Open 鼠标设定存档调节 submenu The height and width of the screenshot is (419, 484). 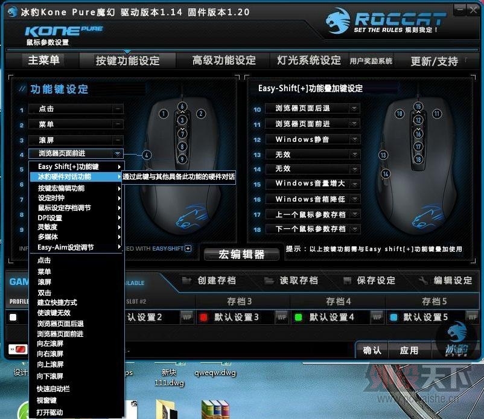coord(77,208)
